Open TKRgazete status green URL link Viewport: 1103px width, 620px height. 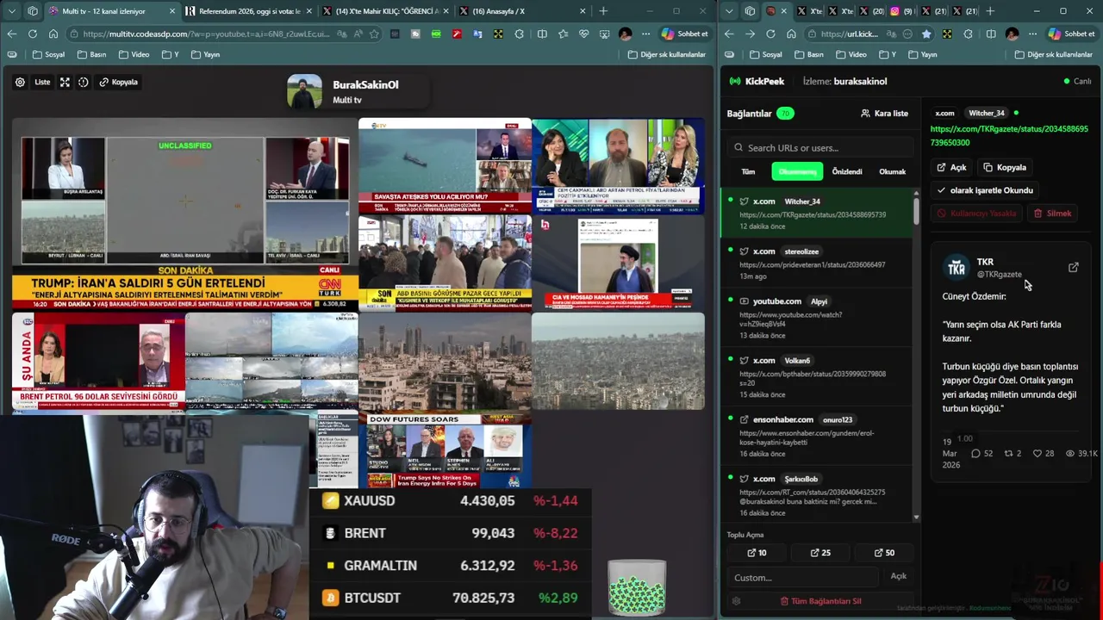[1009, 135]
